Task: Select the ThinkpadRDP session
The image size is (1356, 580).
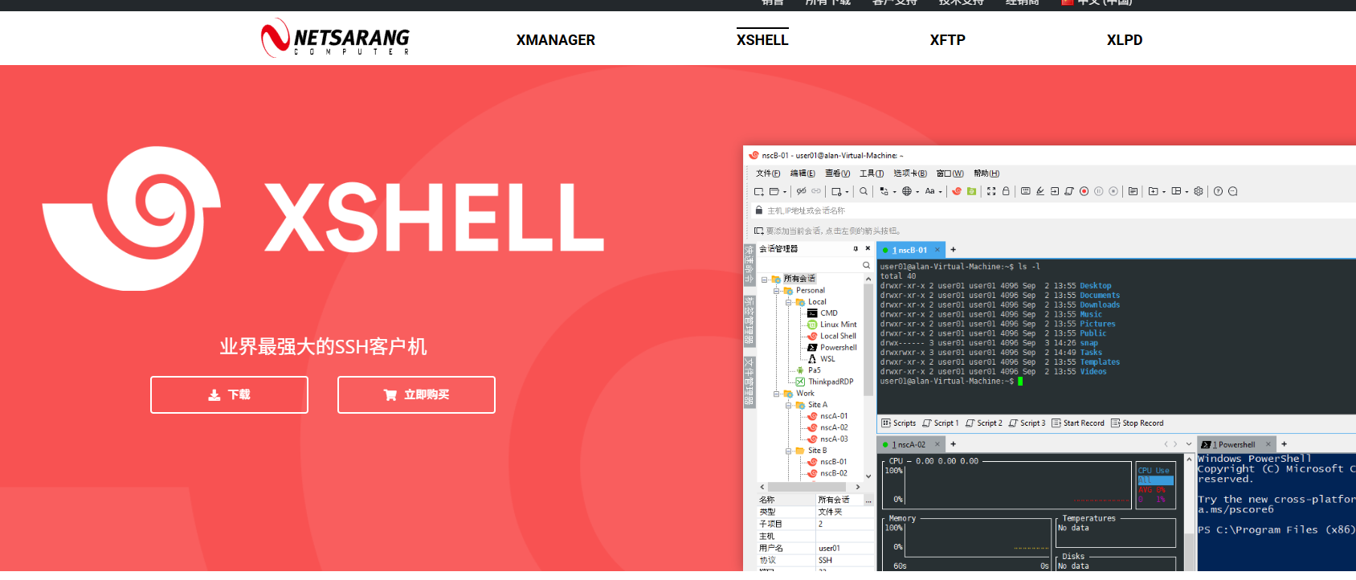Action: [x=824, y=382]
